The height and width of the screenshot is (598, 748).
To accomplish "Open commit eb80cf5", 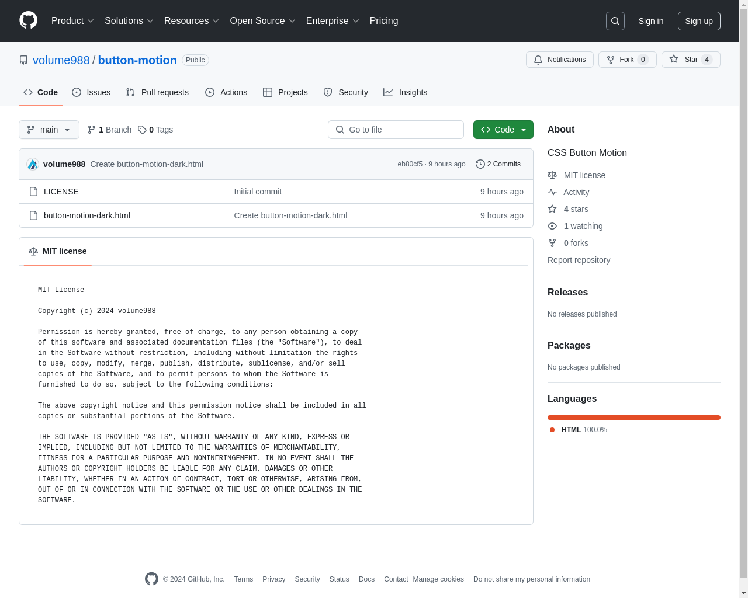I will (x=410, y=164).
